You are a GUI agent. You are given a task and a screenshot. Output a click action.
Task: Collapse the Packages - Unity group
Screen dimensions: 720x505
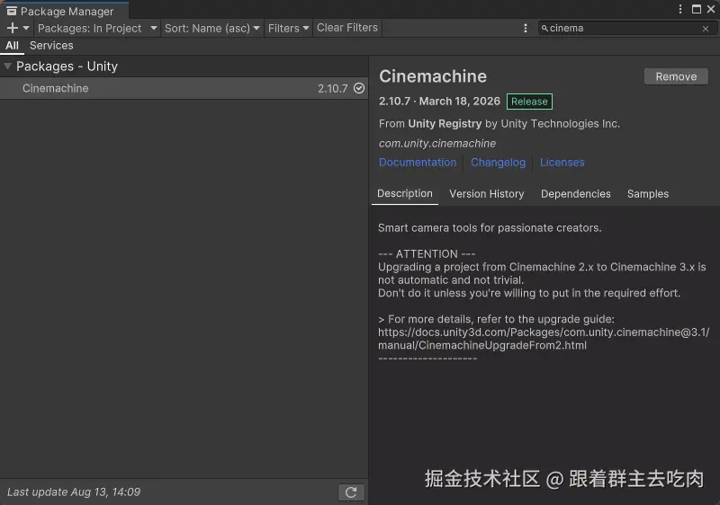(x=7, y=66)
